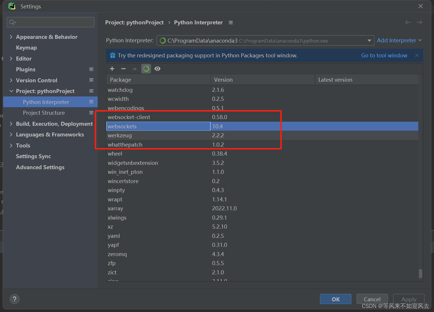This screenshot has height=312, width=434.
Task: Click Go to tool window link
Action: (x=384, y=55)
